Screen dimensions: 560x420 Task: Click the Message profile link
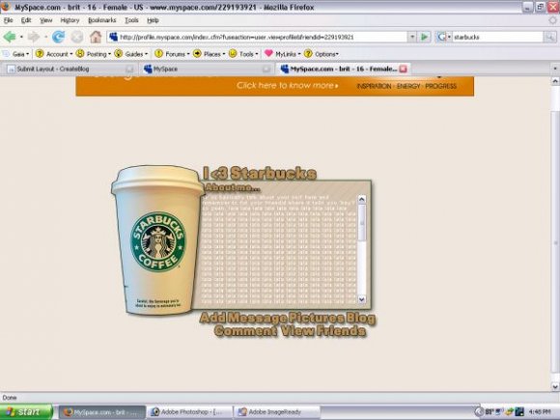pos(256,318)
